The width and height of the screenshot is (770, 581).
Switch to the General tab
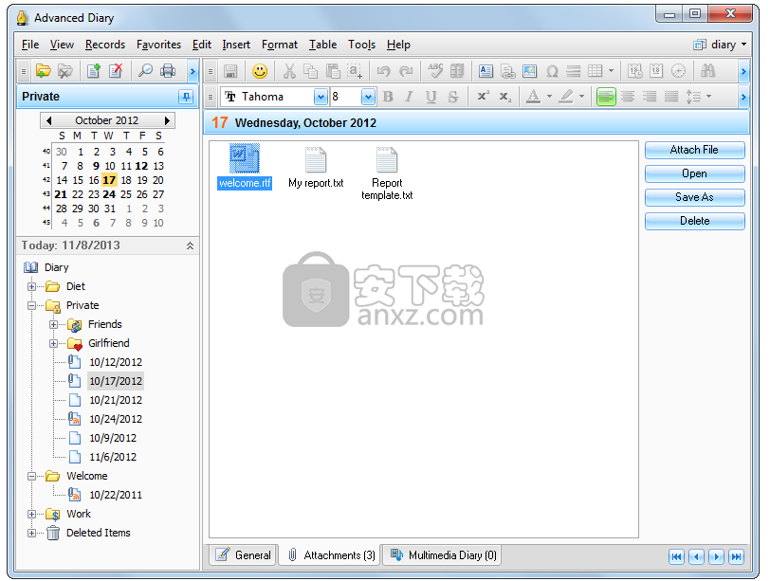[x=244, y=555]
